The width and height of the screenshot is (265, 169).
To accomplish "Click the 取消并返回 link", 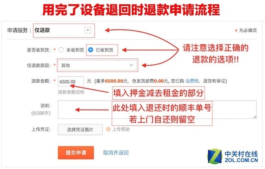I will [x=116, y=152].
